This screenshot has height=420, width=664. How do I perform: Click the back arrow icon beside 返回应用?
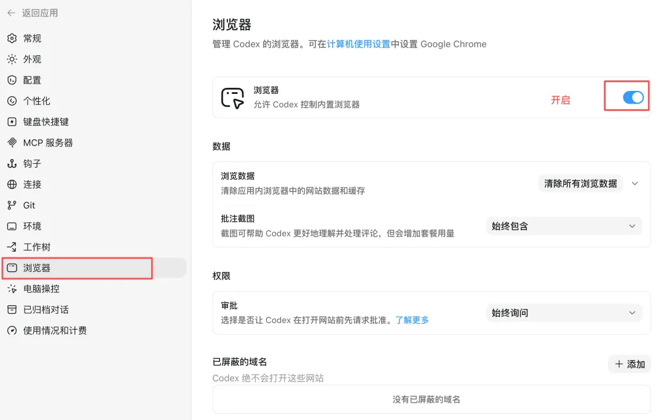point(12,13)
